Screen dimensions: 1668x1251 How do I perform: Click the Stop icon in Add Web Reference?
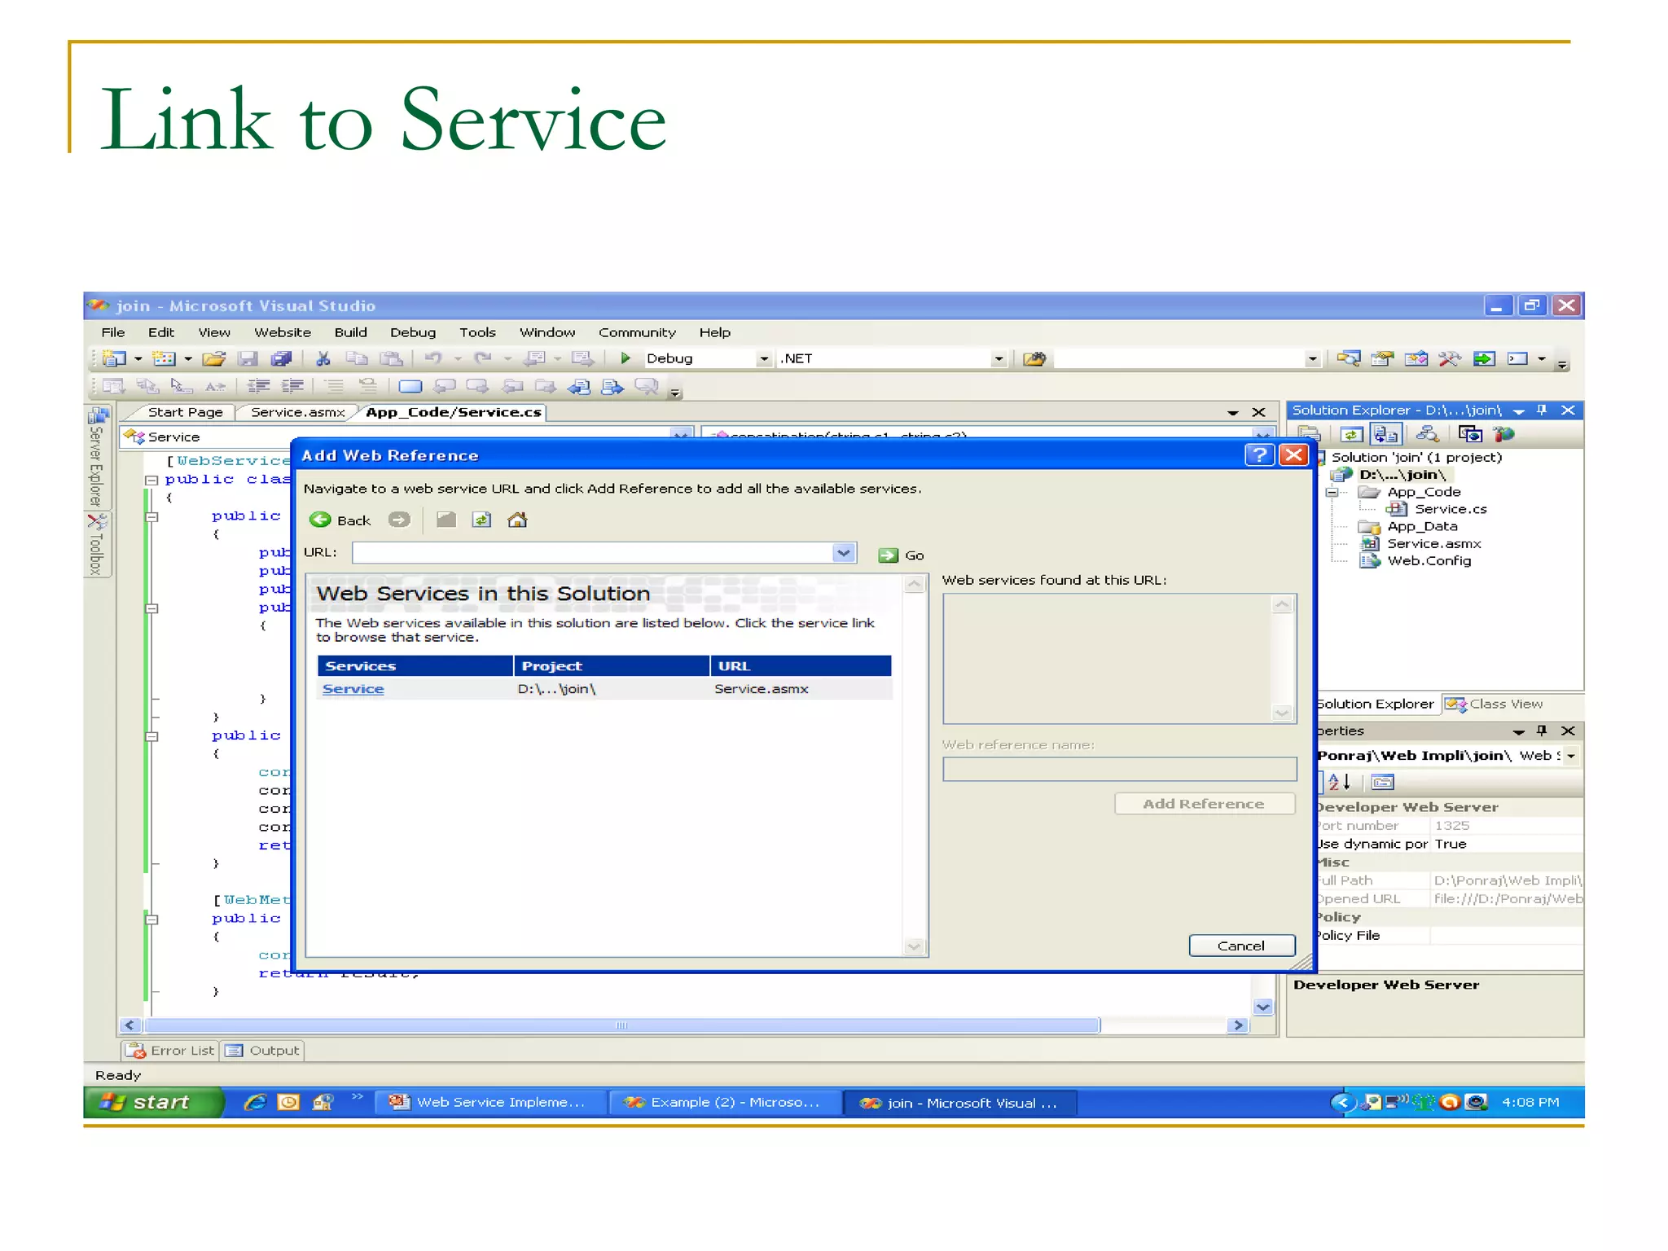446,520
